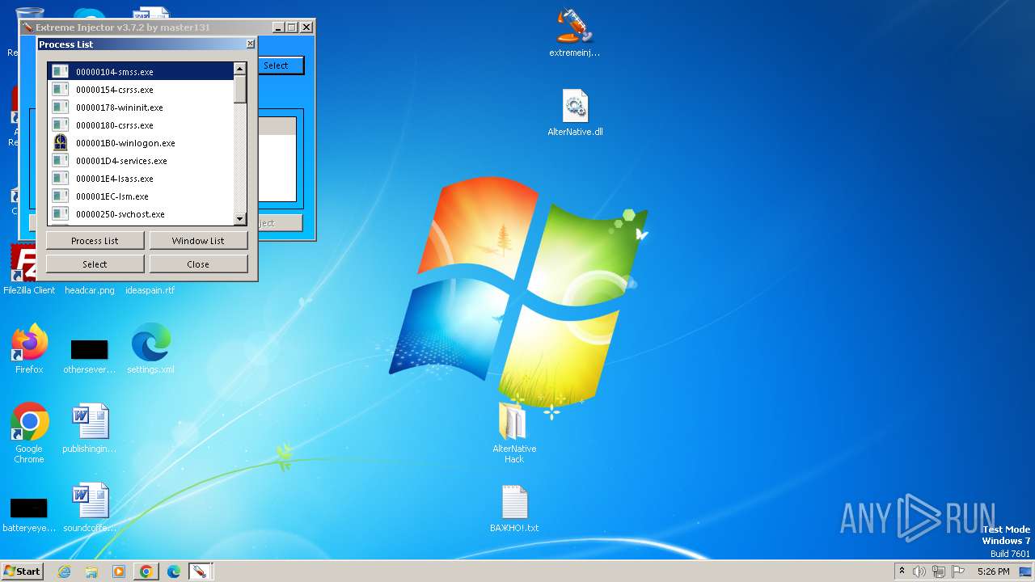Open the media player taskbar icon
Viewport: 1035px width, 582px height.
pos(119,571)
